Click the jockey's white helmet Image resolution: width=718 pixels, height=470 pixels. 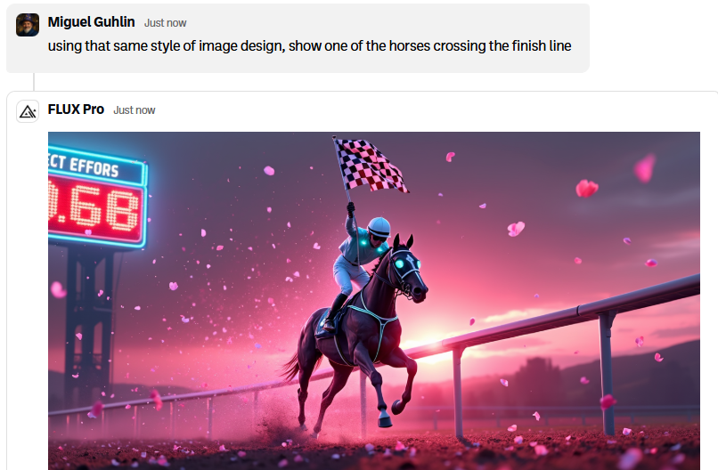click(379, 226)
